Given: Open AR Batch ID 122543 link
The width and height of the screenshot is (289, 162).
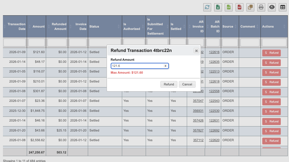Looking at the screenshot, I should coord(214,101).
